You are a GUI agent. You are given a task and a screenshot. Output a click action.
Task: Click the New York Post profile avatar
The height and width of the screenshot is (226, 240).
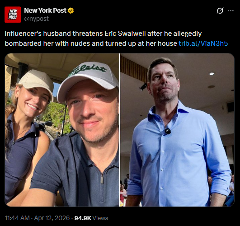point(13,14)
